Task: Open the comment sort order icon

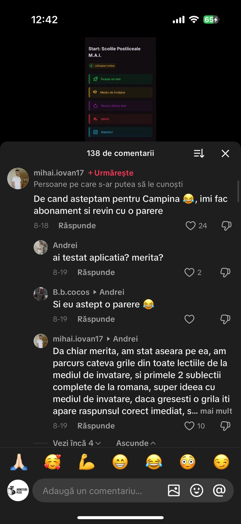Action: pos(199,153)
